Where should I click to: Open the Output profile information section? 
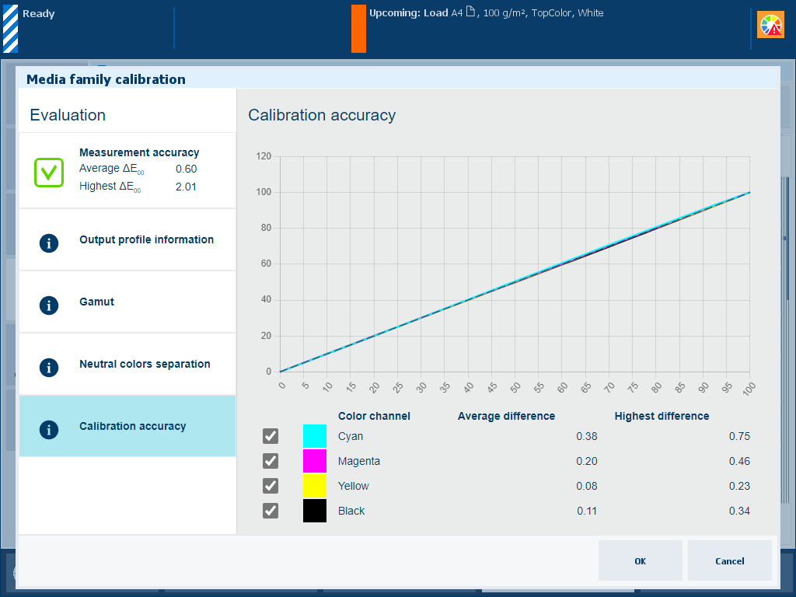point(146,240)
